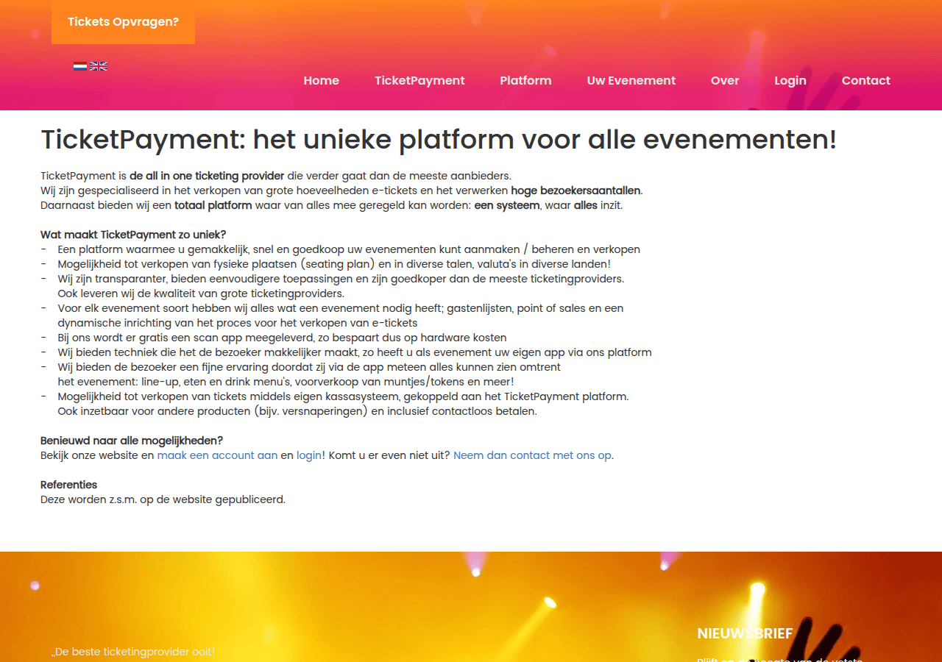Viewport: 942px width, 662px height.
Task: Open the Over menu item
Action: click(725, 81)
